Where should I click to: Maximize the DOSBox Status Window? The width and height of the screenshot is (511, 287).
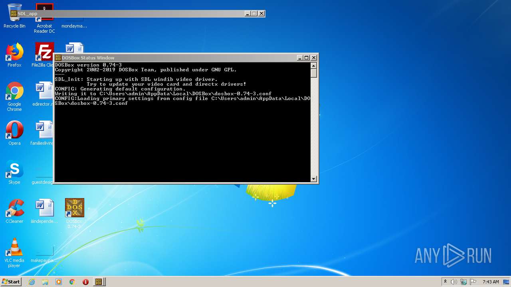pos(306,58)
